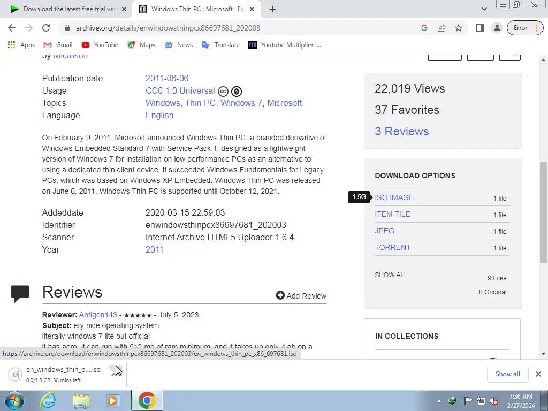Open the Windows Start menu

[x=14, y=400]
